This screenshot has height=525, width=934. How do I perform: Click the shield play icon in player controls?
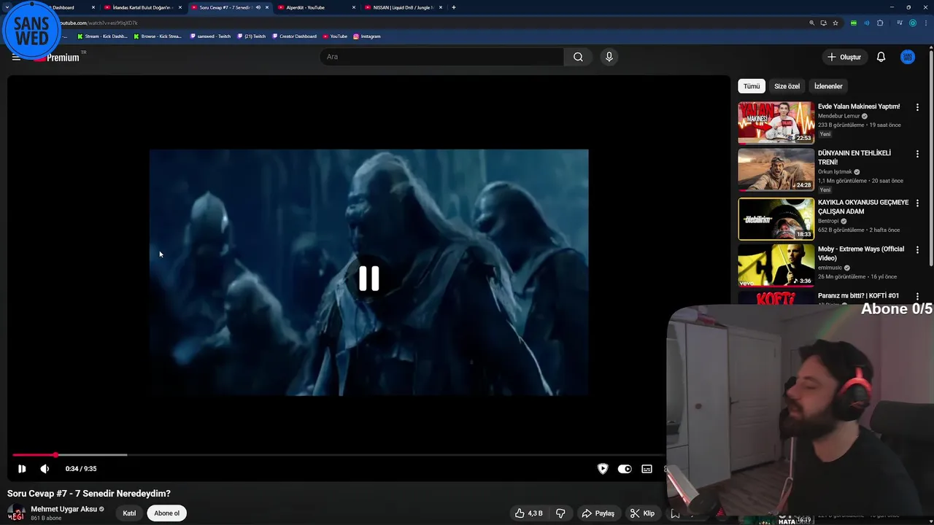tap(603, 469)
